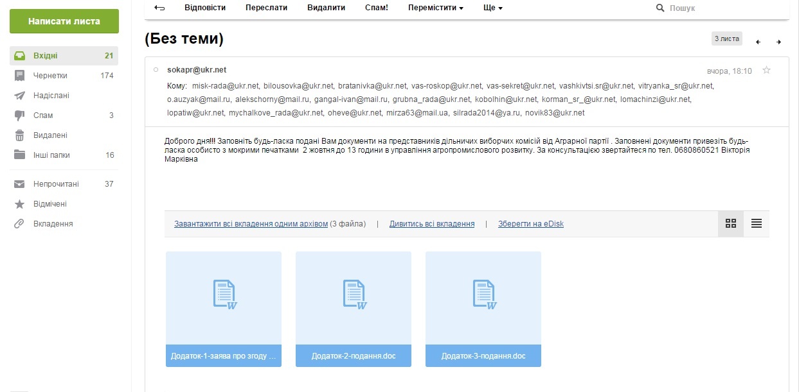Go to the next message arrow

pyautogui.click(x=778, y=42)
